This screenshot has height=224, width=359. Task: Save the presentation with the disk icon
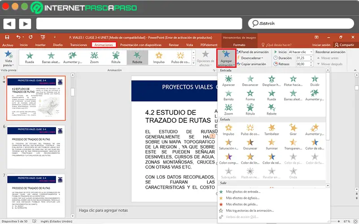click(x=7, y=37)
